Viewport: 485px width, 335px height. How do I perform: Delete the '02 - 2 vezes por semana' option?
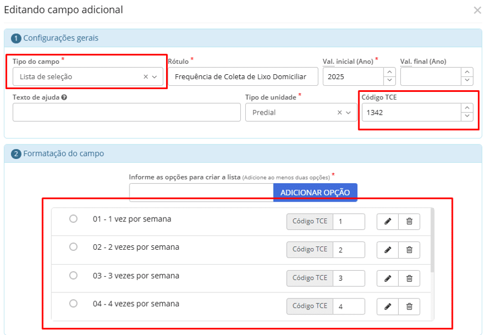[409, 250]
